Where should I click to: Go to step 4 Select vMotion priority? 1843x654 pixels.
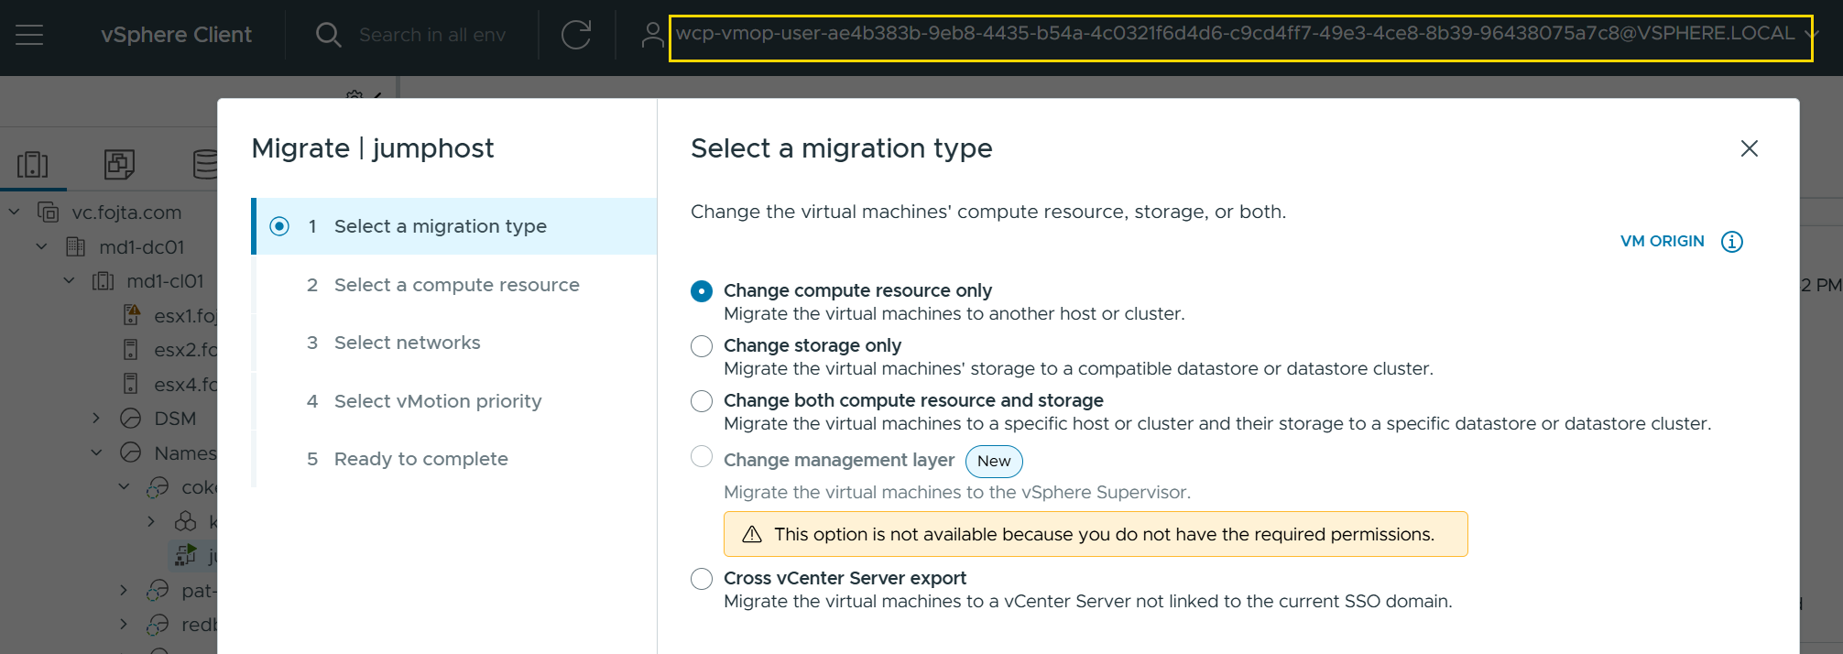click(454, 401)
